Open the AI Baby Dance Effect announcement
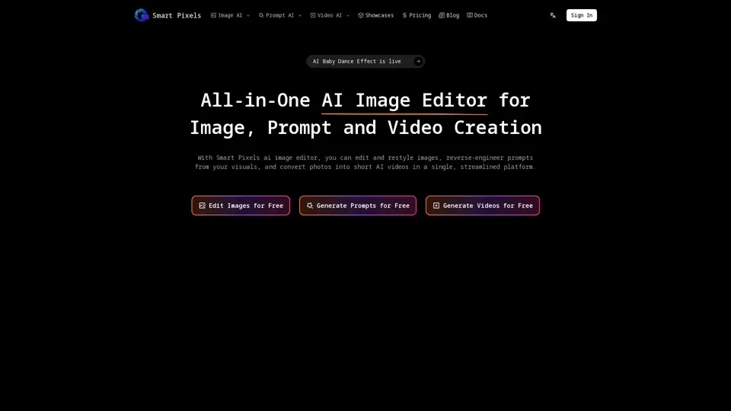 click(x=365, y=61)
